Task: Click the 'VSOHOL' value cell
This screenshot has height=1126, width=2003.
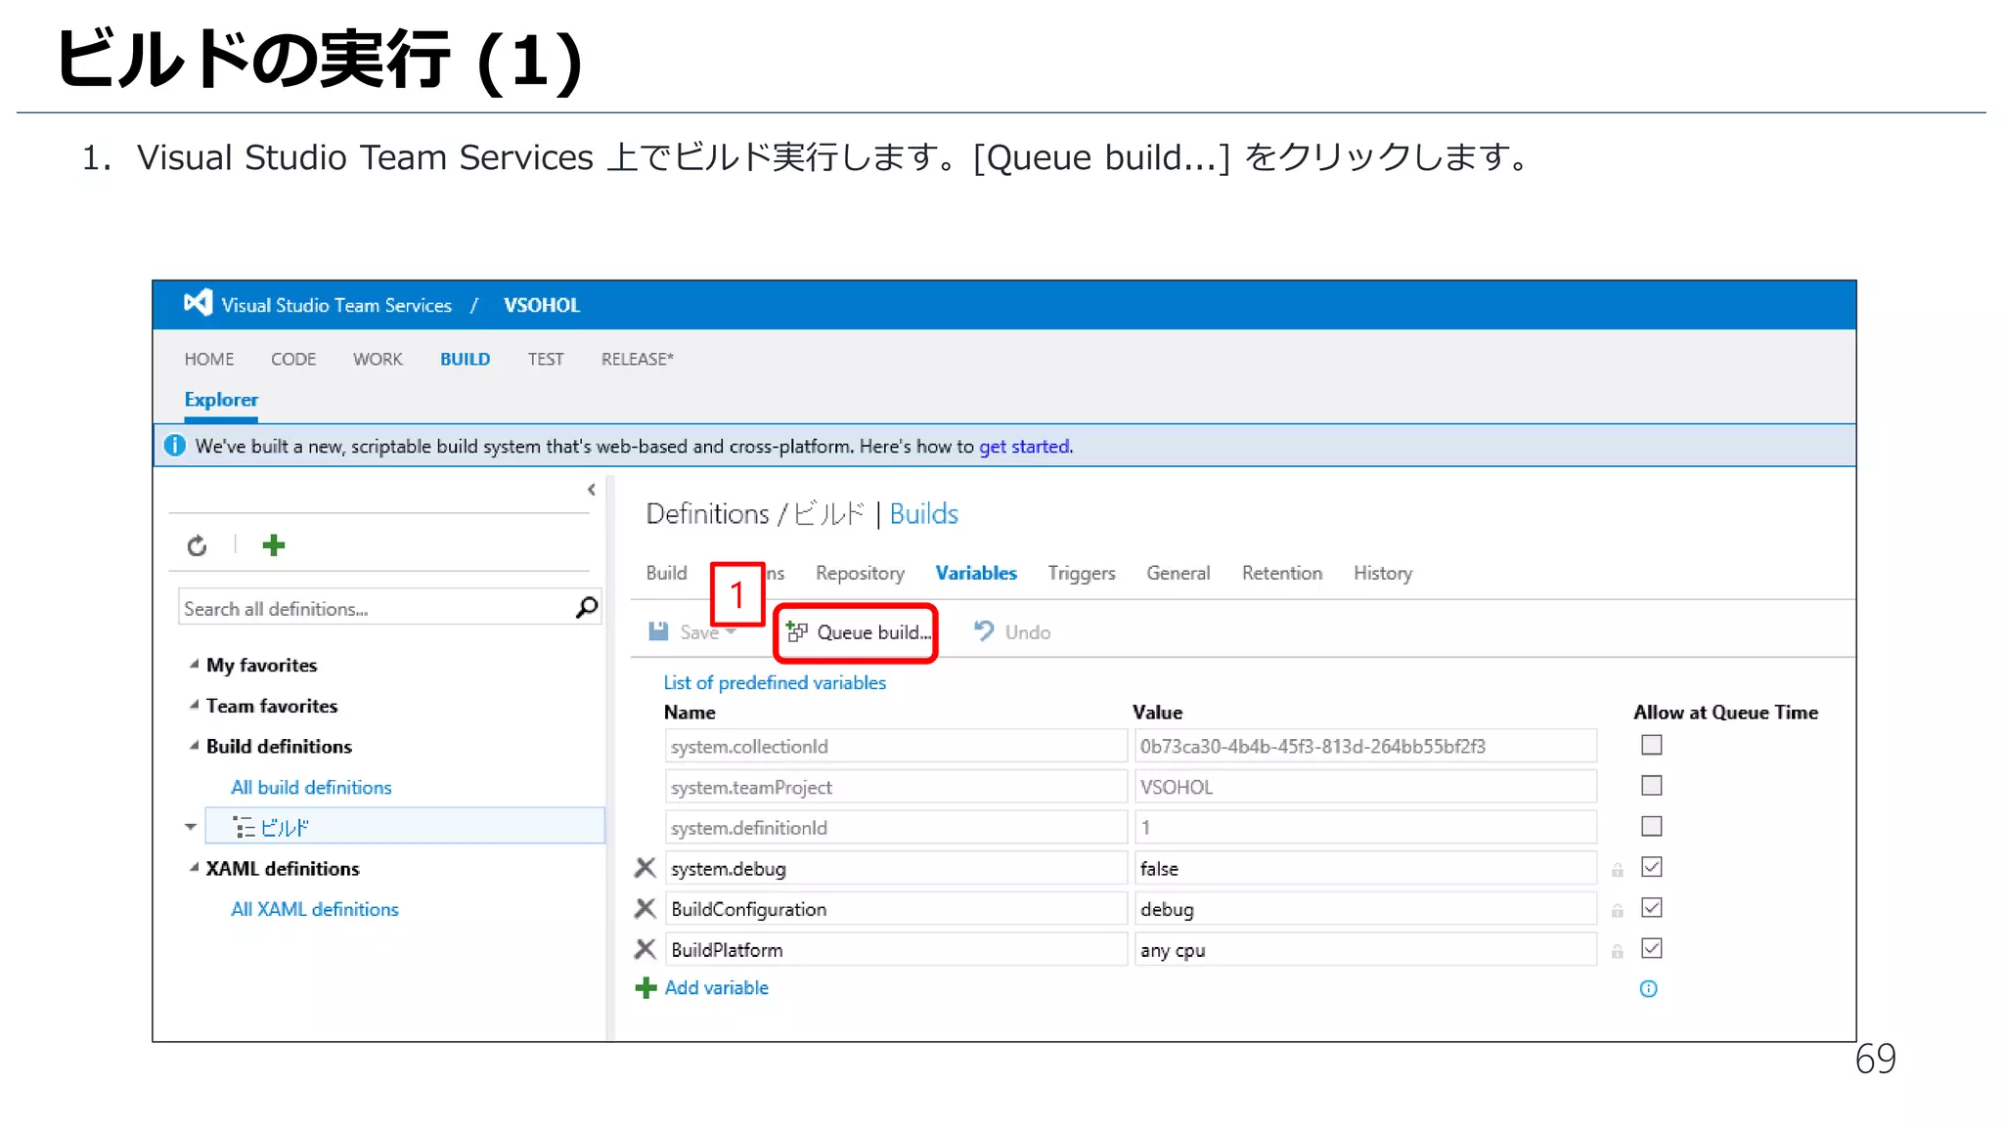Action: (x=1365, y=787)
